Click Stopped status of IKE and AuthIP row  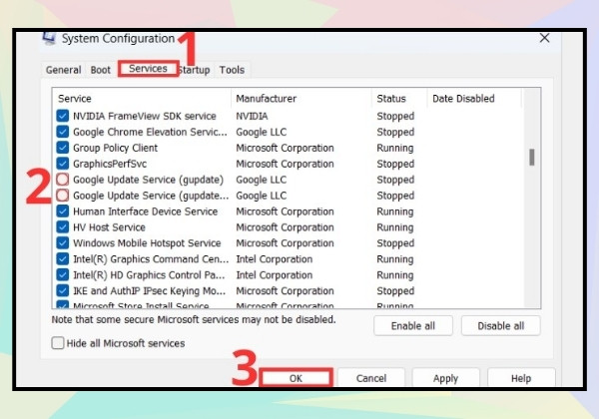(x=395, y=290)
